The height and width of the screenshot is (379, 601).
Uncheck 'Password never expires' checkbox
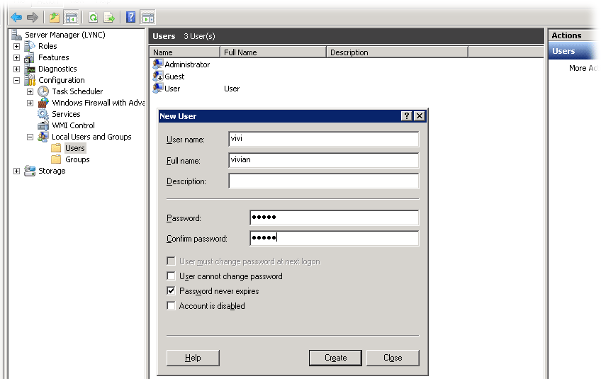click(x=171, y=291)
